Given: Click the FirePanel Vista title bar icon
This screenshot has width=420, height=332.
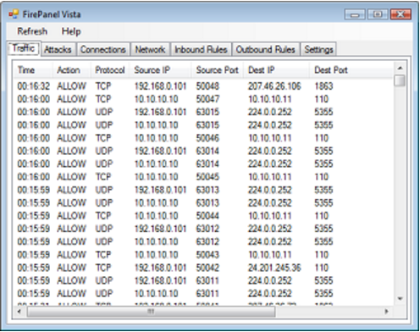Looking at the screenshot, I should [x=14, y=14].
